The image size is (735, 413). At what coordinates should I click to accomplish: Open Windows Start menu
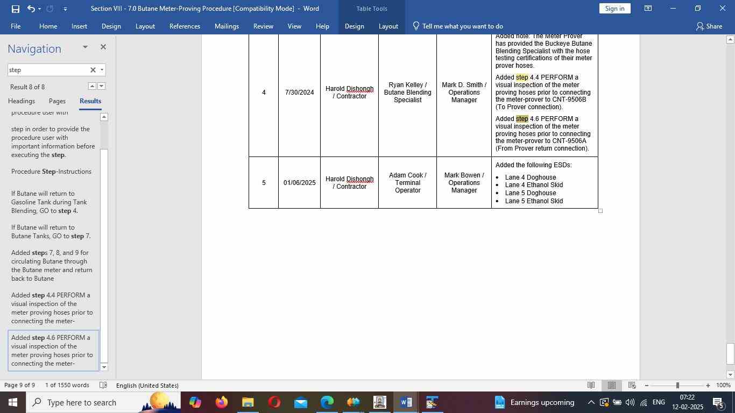click(x=12, y=402)
